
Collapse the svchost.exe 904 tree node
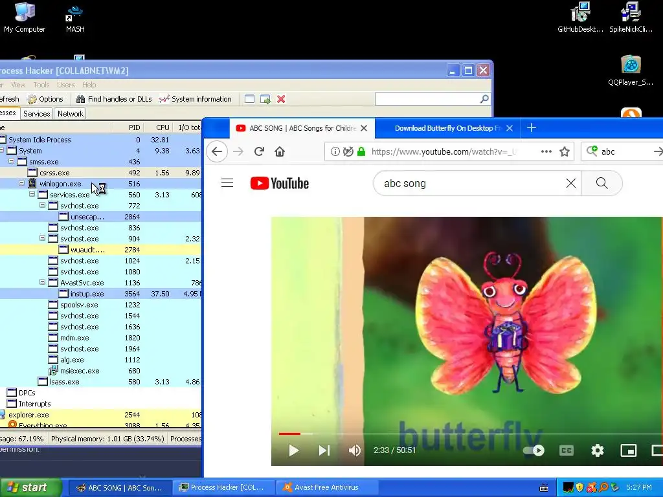tap(42, 238)
